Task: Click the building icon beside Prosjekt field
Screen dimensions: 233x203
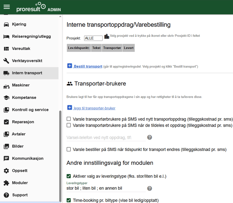Action: [x=107, y=36]
